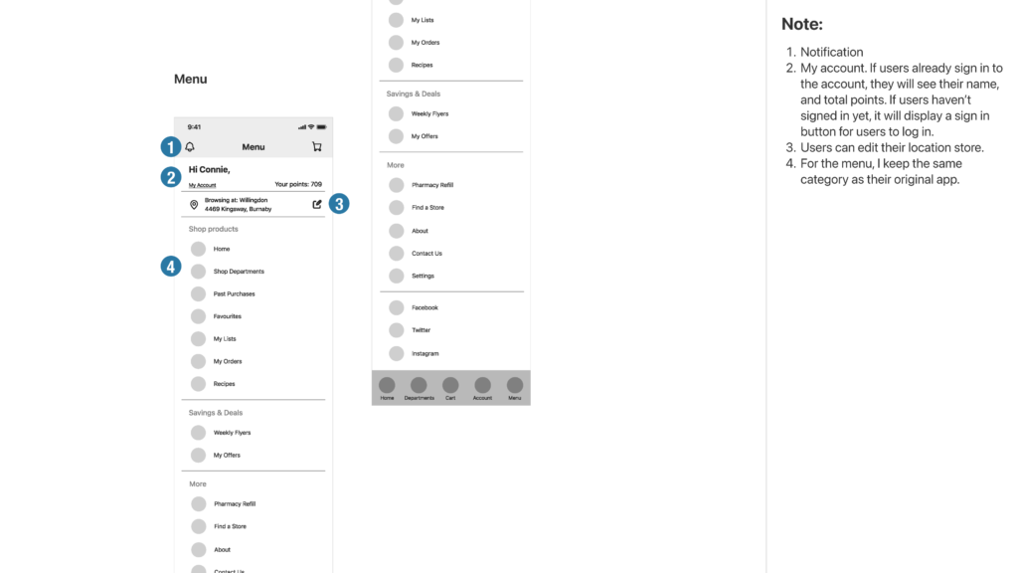Select the Menu tab in bottom bar
Screen dimensions: 1018x573
(515, 387)
